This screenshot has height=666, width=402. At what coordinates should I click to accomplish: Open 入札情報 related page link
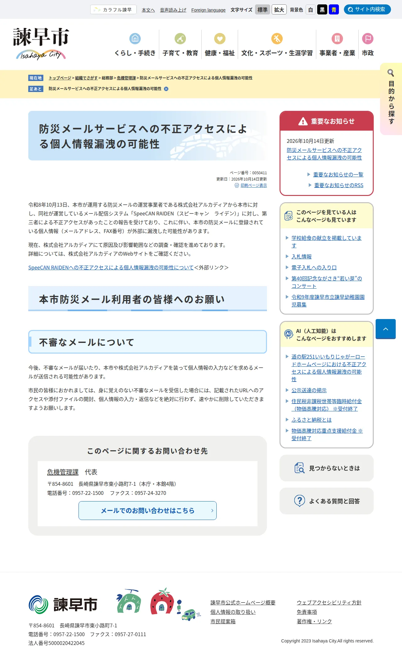[x=301, y=257]
